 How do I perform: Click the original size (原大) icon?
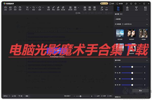coord(109,96)
